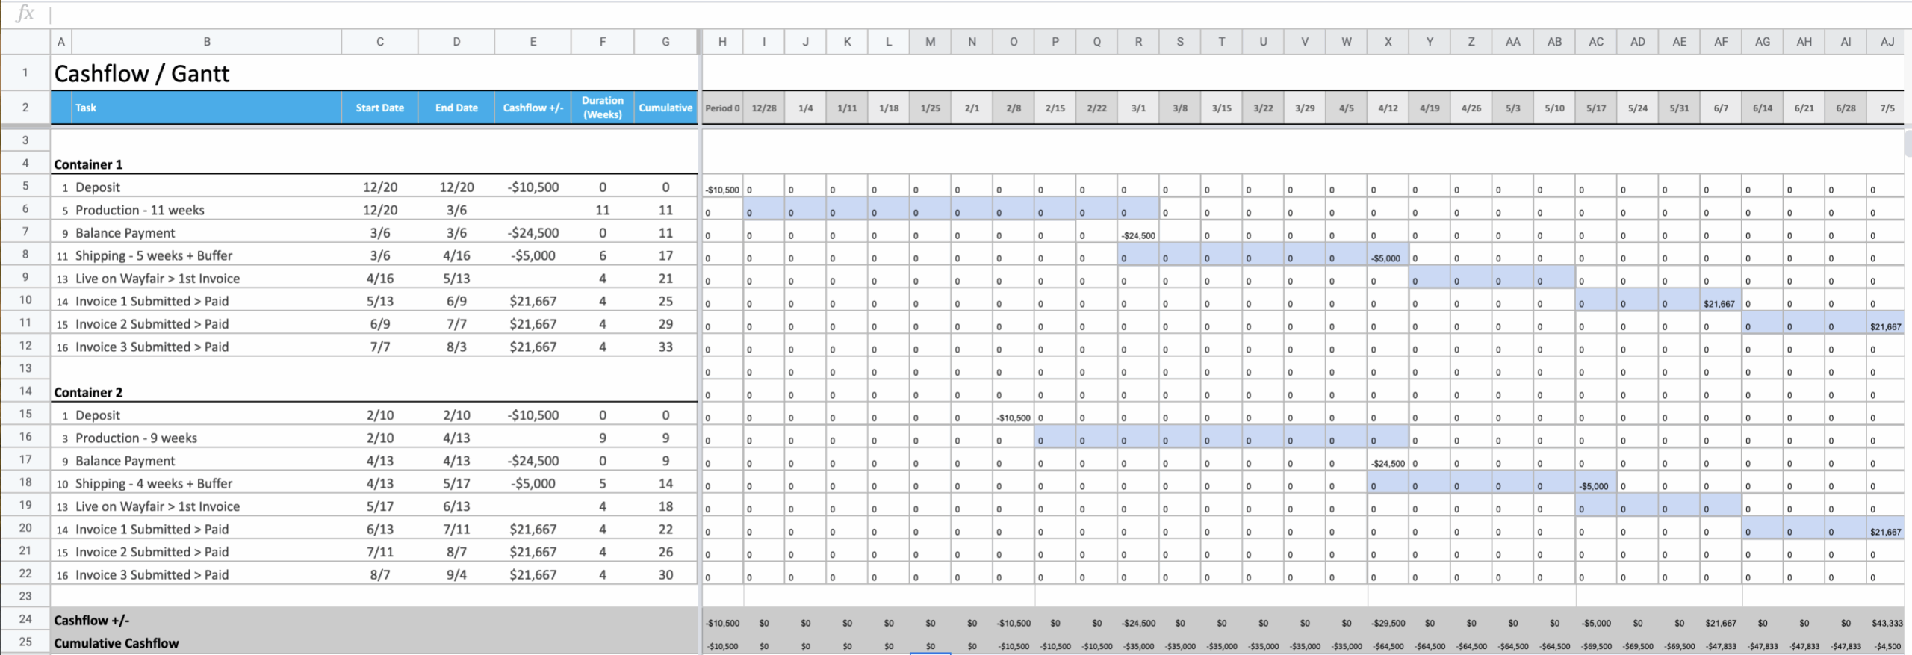The height and width of the screenshot is (655, 1912).
Task: Click the vertical scrollbar on right edge
Action: pos(1908,142)
